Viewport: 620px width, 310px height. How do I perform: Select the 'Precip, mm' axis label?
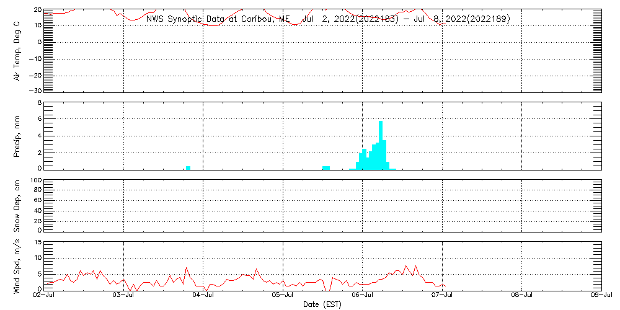click(18, 135)
